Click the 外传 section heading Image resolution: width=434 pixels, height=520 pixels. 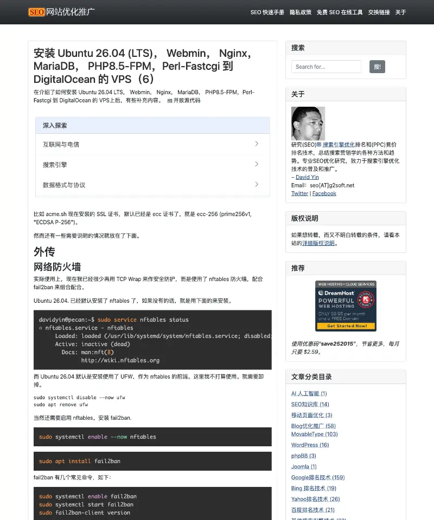point(44,252)
